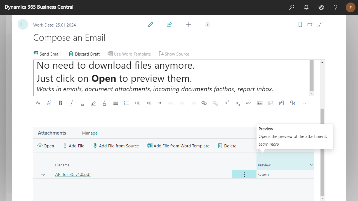Open the API for BC v1.0.pdf link
The height and width of the screenshot is (201, 358).
coord(73,174)
